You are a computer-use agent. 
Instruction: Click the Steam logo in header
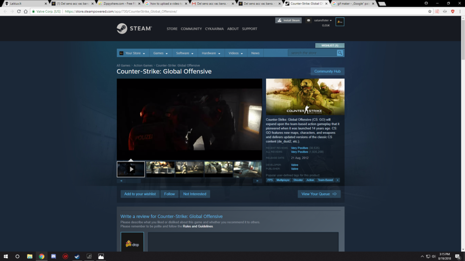click(134, 28)
